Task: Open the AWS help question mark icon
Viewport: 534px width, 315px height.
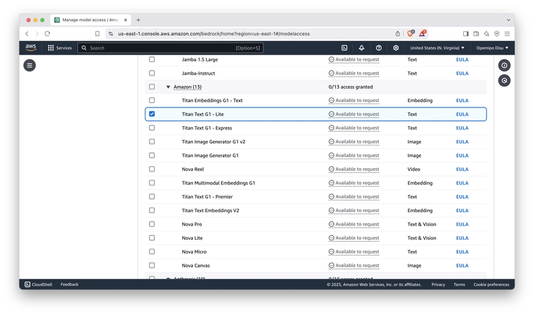Action: click(x=378, y=48)
